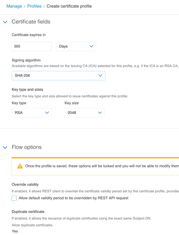
Task: Open the Days unit dropdown
Action: pyautogui.click(x=76, y=46)
